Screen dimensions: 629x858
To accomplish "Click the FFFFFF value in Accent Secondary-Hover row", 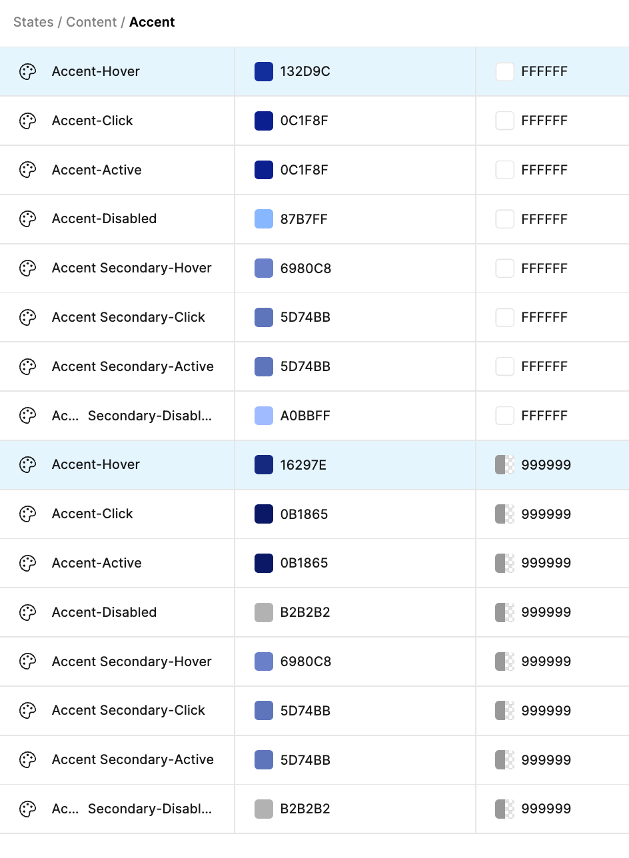I will click(544, 268).
